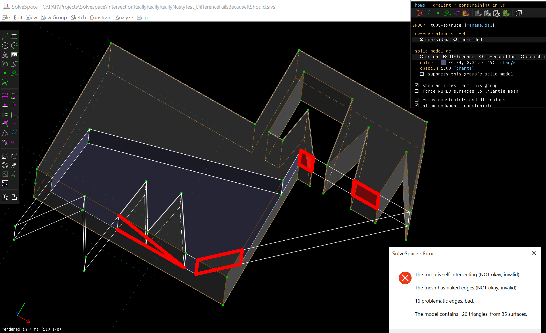Apply the equal length constraint
Image resolution: width=546 pixels, height=333 pixels.
[5, 133]
